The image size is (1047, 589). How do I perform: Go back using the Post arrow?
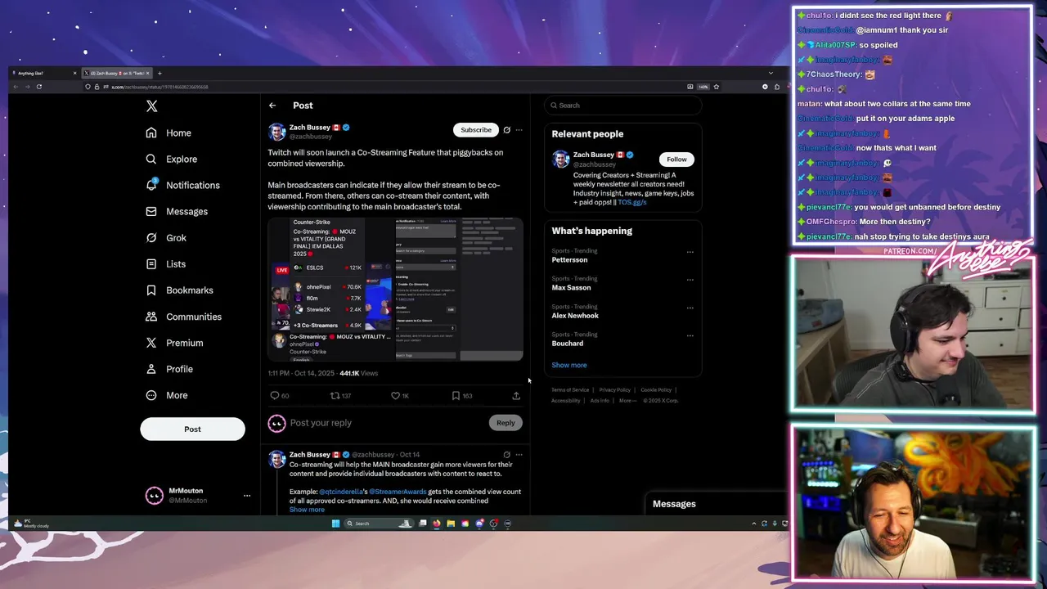[272, 106]
